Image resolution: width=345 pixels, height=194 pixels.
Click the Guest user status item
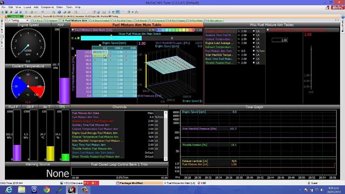click(313, 183)
